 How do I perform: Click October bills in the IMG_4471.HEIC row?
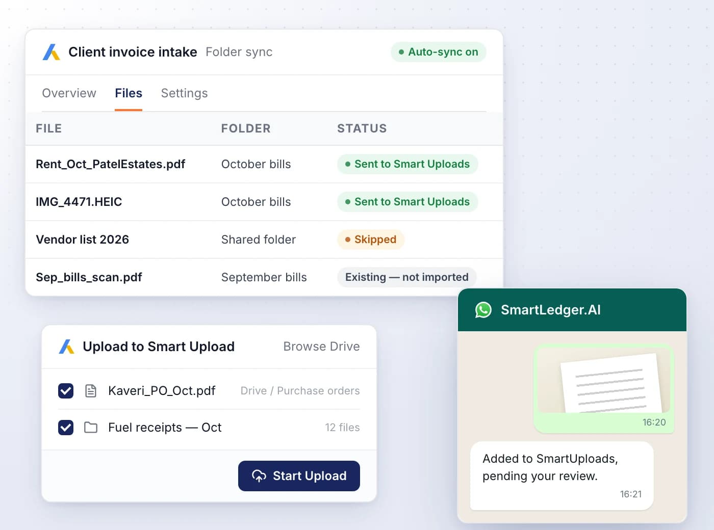(256, 202)
